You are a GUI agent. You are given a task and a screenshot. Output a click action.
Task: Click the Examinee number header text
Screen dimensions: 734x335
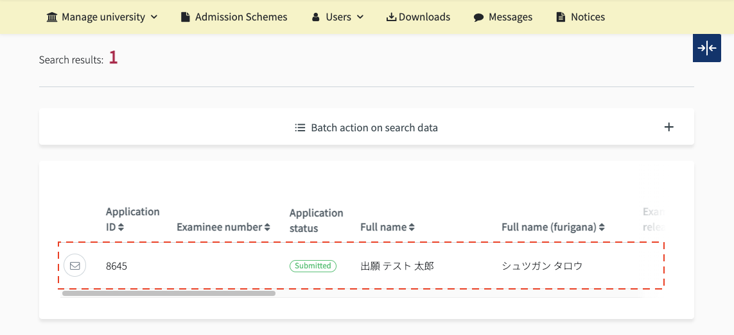pos(219,227)
